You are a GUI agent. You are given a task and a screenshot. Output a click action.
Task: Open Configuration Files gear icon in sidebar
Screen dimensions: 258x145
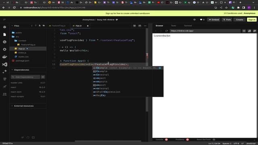tap(4, 49)
